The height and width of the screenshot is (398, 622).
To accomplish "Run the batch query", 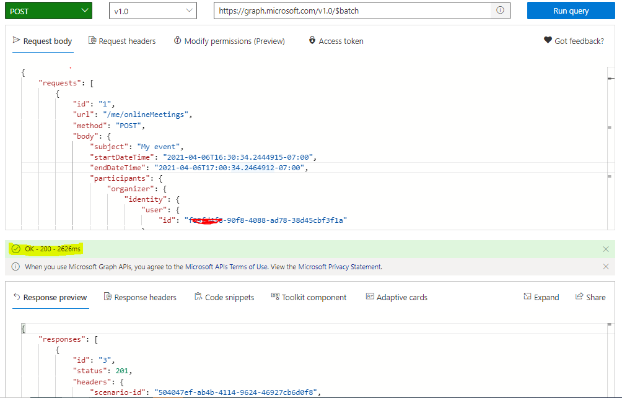I will (570, 11).
